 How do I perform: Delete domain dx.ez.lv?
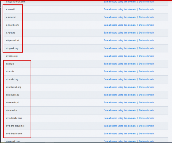point(146,72)
